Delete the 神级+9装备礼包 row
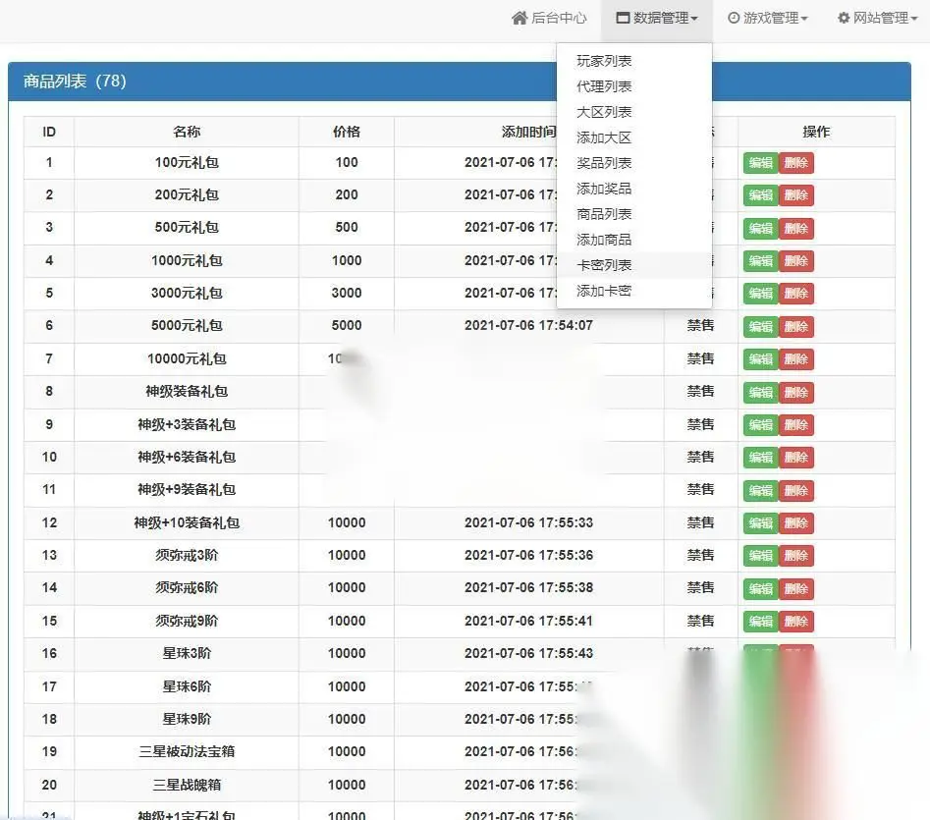This screenshot has height=820, width=930. pos(796,490)
